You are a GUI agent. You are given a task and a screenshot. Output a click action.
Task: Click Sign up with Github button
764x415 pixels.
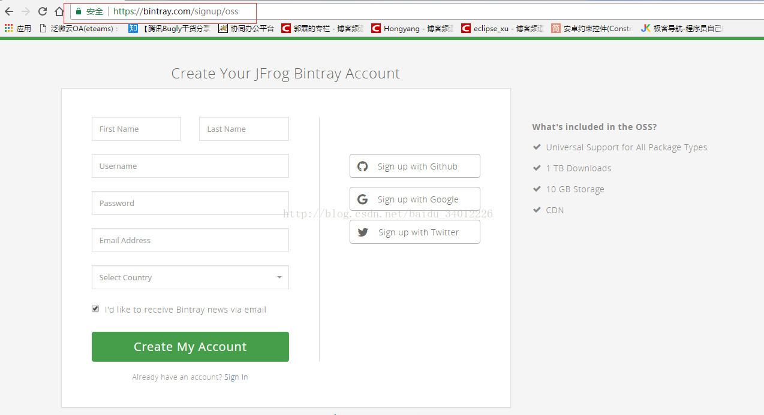(x=415, y=166)
